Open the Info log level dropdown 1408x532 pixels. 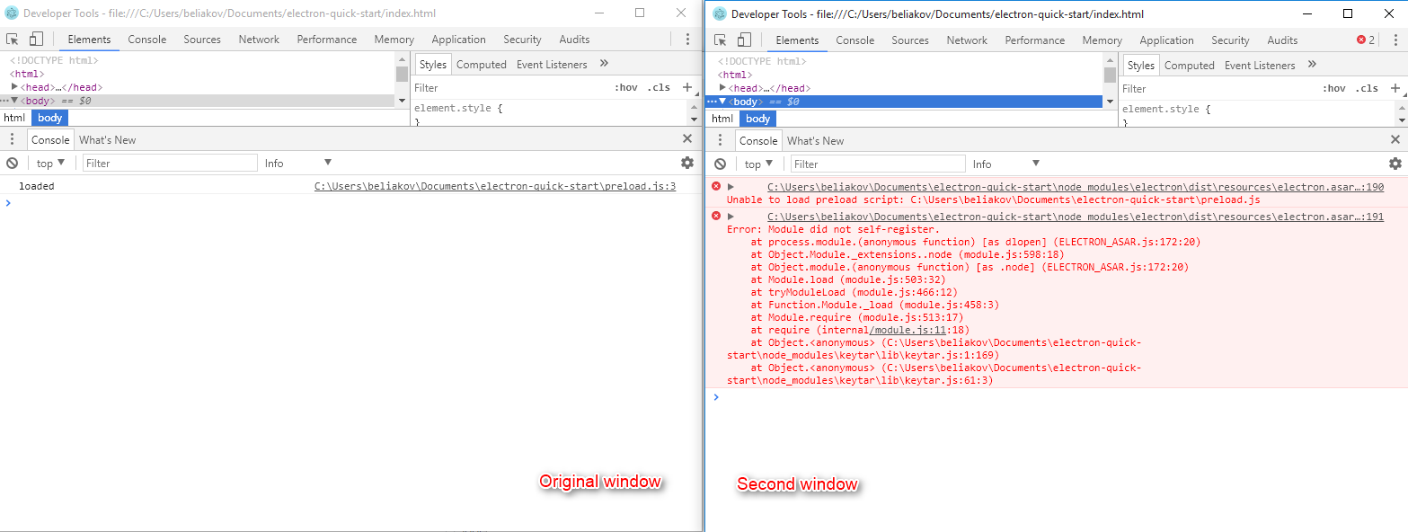[x=286, y=163]
